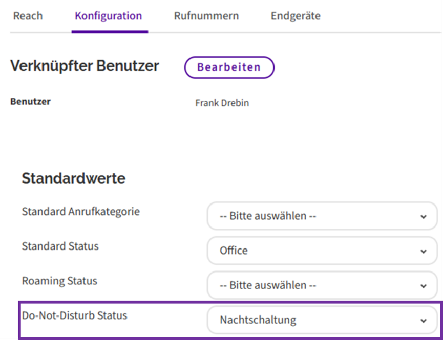Click the Verknüpfter Benutzer heading

point(85,66)
